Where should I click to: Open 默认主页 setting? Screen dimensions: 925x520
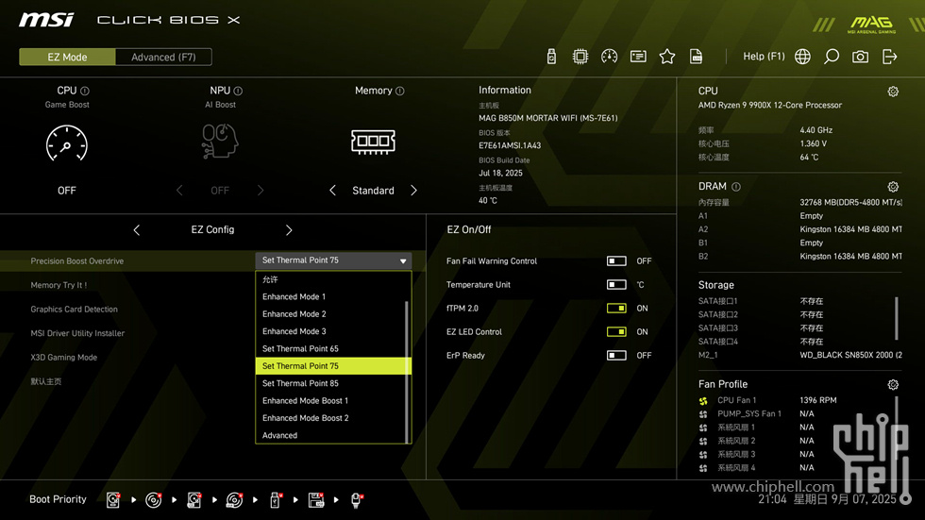click(x=46, y=381)
